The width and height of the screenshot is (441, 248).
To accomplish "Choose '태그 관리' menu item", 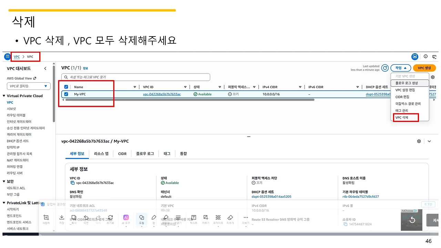I will pyautogui.click(x=410, y=111).
